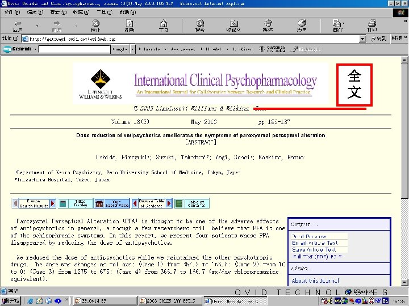Click the Internet zone status bar indicator
The image size is (409, 306).
358,292
